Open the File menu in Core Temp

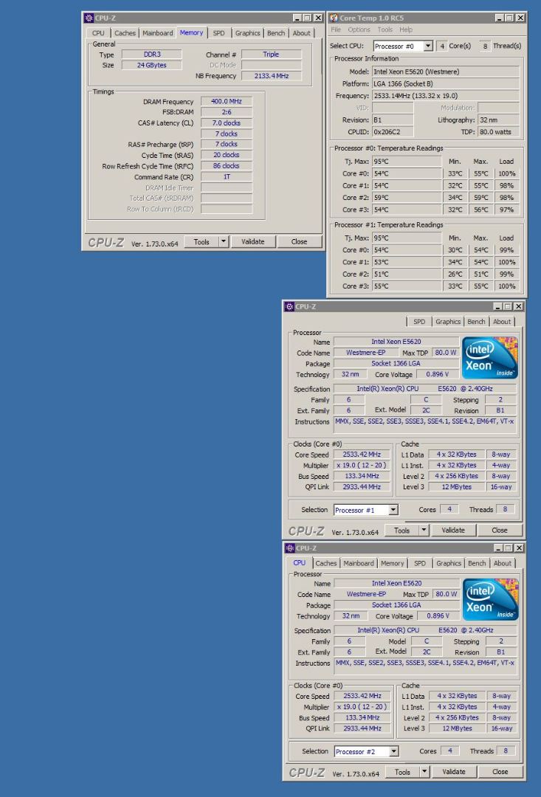point(336,30)
